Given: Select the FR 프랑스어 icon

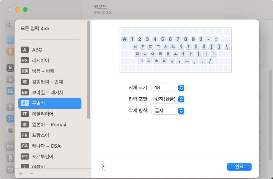Looking at the screenshot, I should [25, 135].
